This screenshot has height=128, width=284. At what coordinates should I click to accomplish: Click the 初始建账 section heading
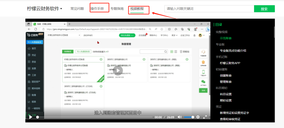pos(221,69)
